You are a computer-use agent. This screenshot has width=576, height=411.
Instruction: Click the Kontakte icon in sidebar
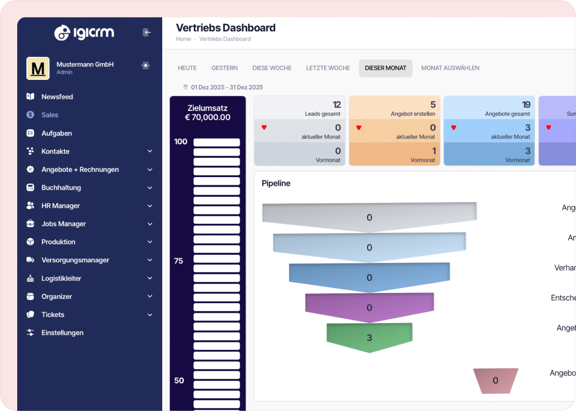click(x=31, y=151)
